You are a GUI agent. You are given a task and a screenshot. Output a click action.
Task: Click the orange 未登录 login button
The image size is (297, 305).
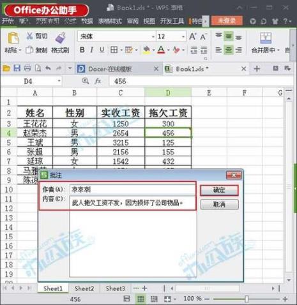point(227,20)
